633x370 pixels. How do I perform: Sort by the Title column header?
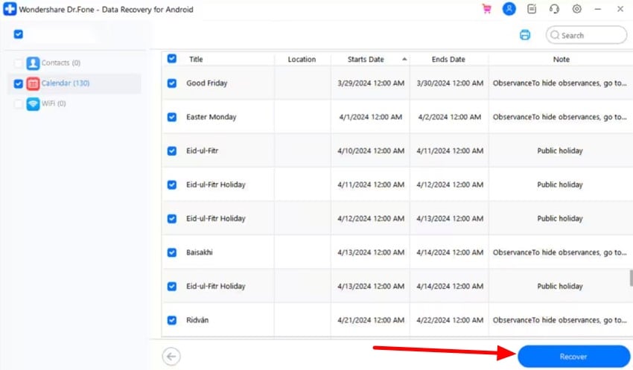(x=196, y=60)
